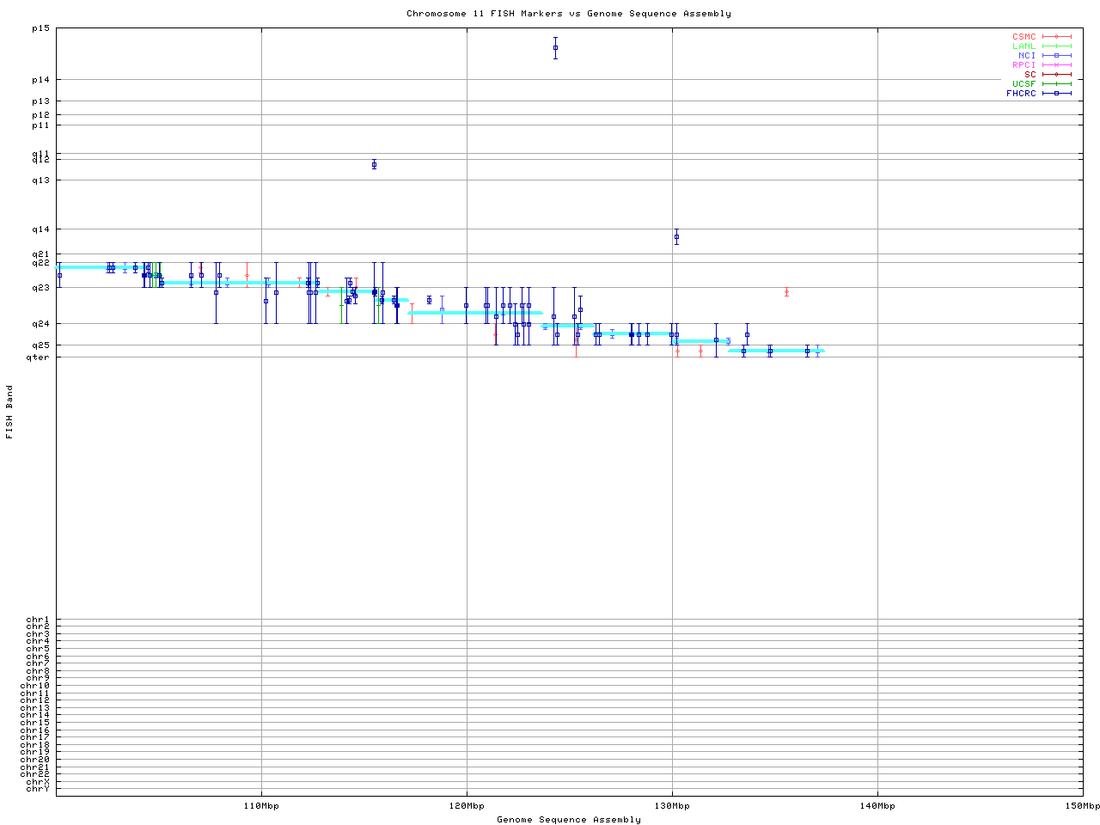Click the qter y-axis band label
Viewport: 1100px width, 825px height.
[x=38, y=357]
